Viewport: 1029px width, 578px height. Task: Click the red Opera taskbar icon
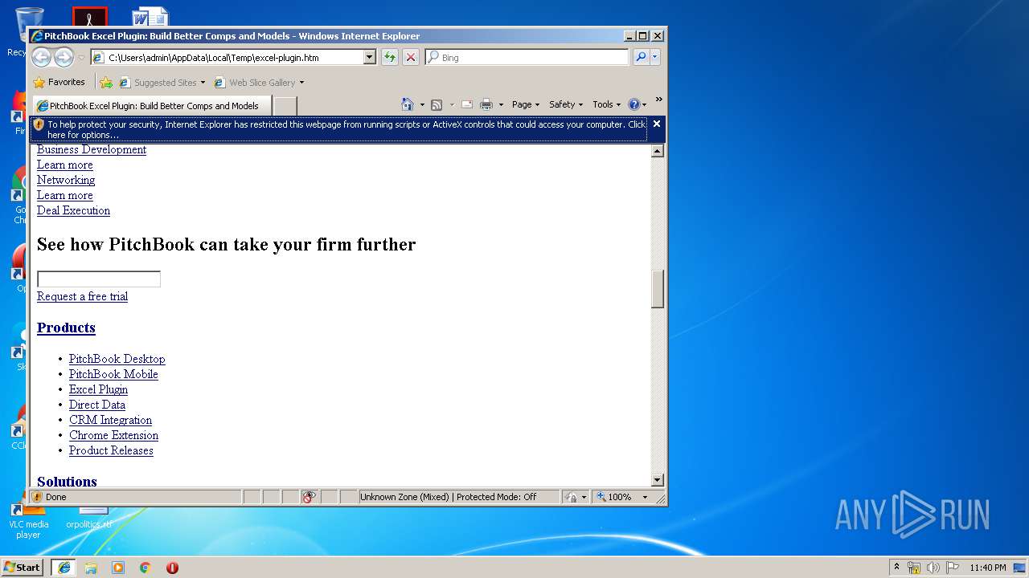coord(172,568)
